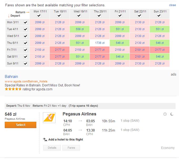Screen dimensions: 179x159
Task: Click Add a hotel to this flight
Action: 66,139
